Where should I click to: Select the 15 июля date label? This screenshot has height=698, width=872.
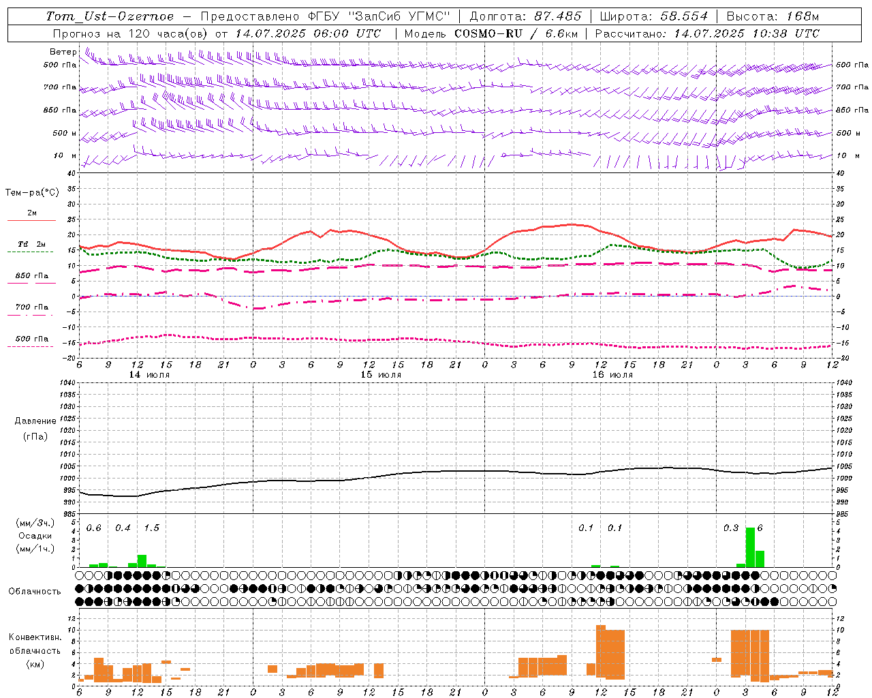pyautogui.click(x=381, y=375)
